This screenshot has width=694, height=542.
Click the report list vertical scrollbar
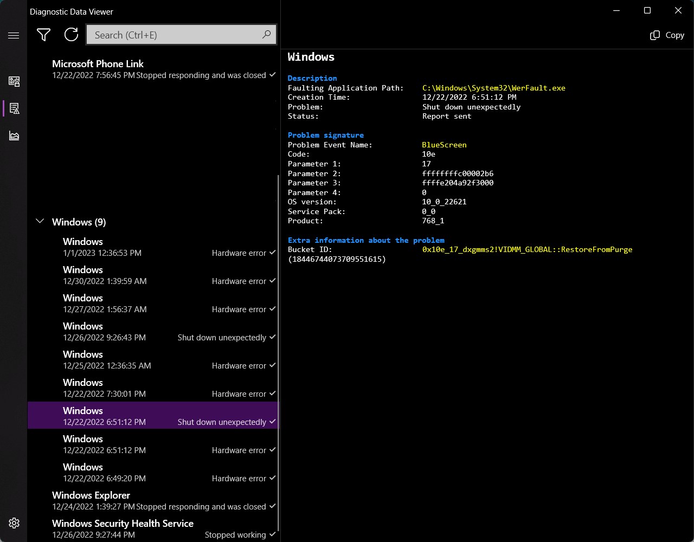[x=278, y=352]
